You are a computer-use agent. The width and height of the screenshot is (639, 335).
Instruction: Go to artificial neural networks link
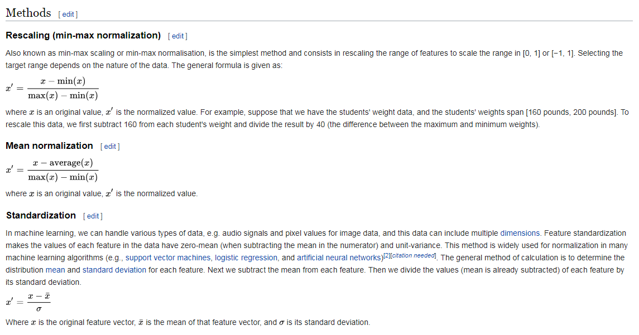click(339, 258)
